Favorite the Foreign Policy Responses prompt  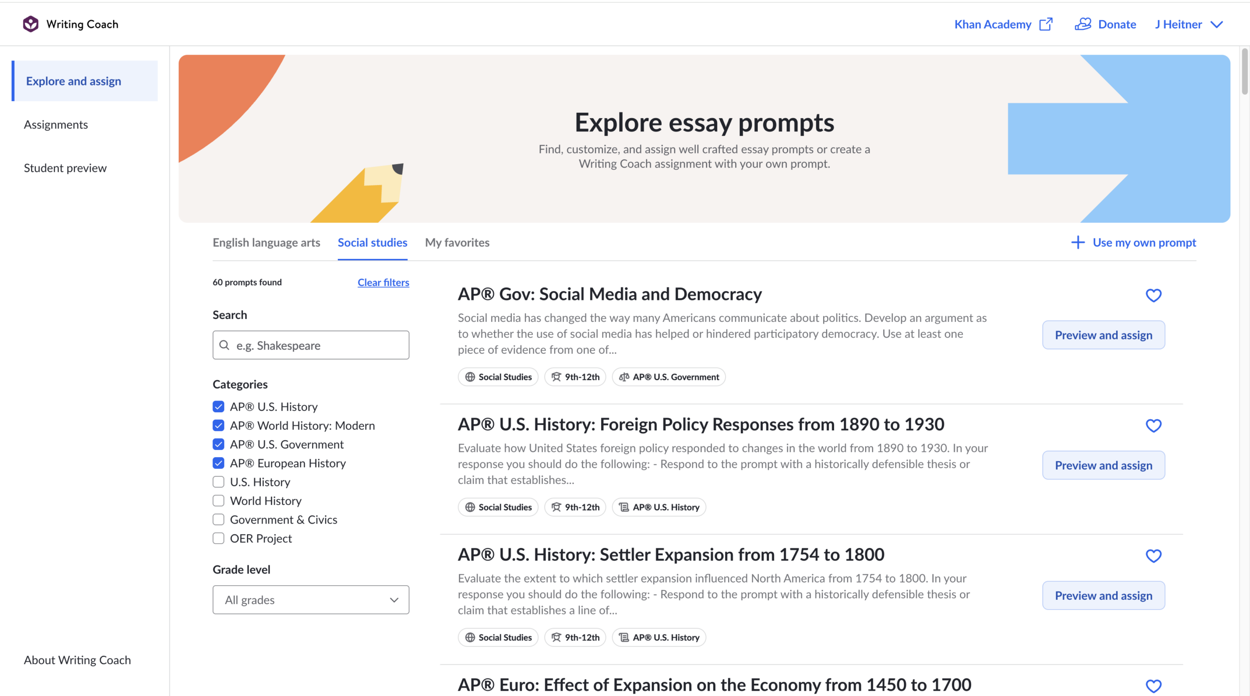click(1154, 425)
